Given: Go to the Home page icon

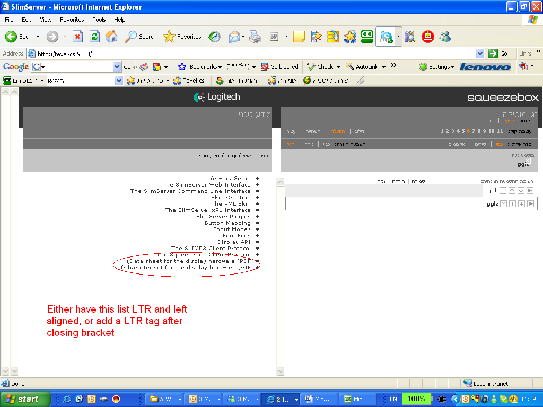Looking at the screenshot, I should click(111, 37).
